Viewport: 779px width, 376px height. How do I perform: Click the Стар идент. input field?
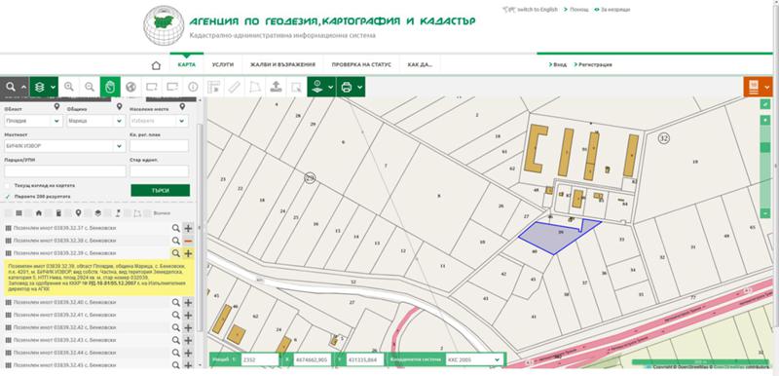159,171
